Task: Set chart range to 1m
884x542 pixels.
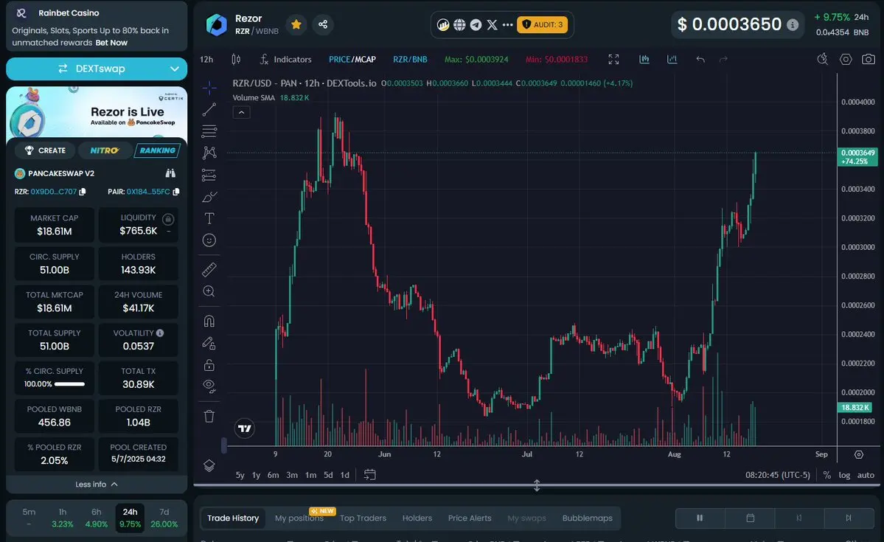Action: 310,475
